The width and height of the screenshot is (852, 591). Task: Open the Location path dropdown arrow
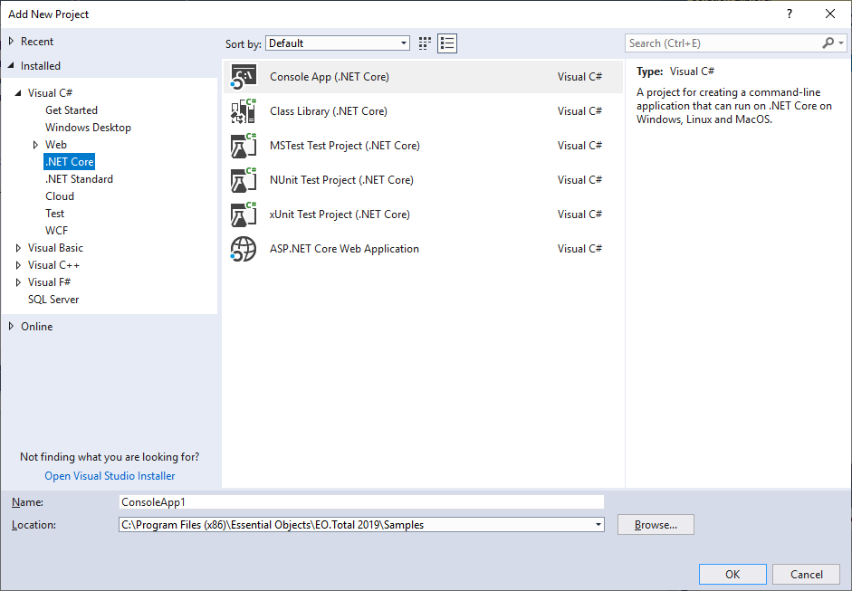click(598, 525)
